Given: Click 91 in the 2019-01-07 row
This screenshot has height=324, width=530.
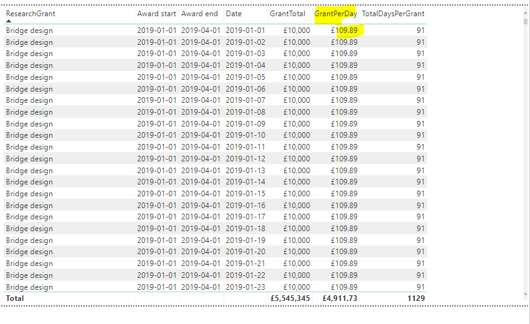Looking at the screenshot, I should coord(420,100).
